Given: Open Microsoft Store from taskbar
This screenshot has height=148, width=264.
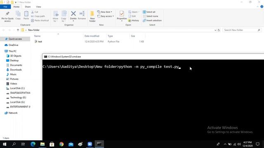Looking at the screenshot, I should 52,144.
